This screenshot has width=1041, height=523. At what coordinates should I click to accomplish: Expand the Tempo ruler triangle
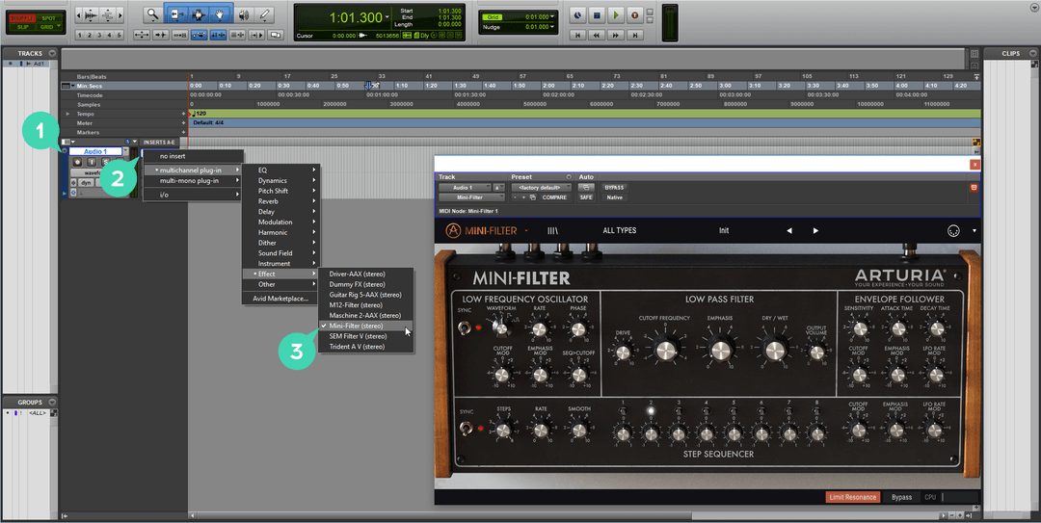67,114
